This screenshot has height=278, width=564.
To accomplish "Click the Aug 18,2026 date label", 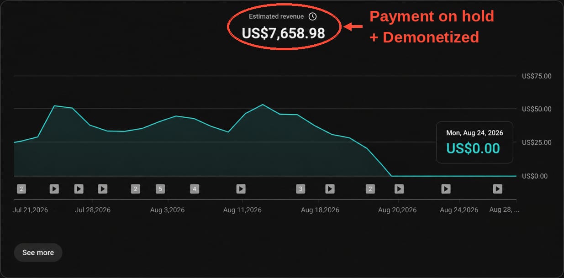I will (320, 210).
